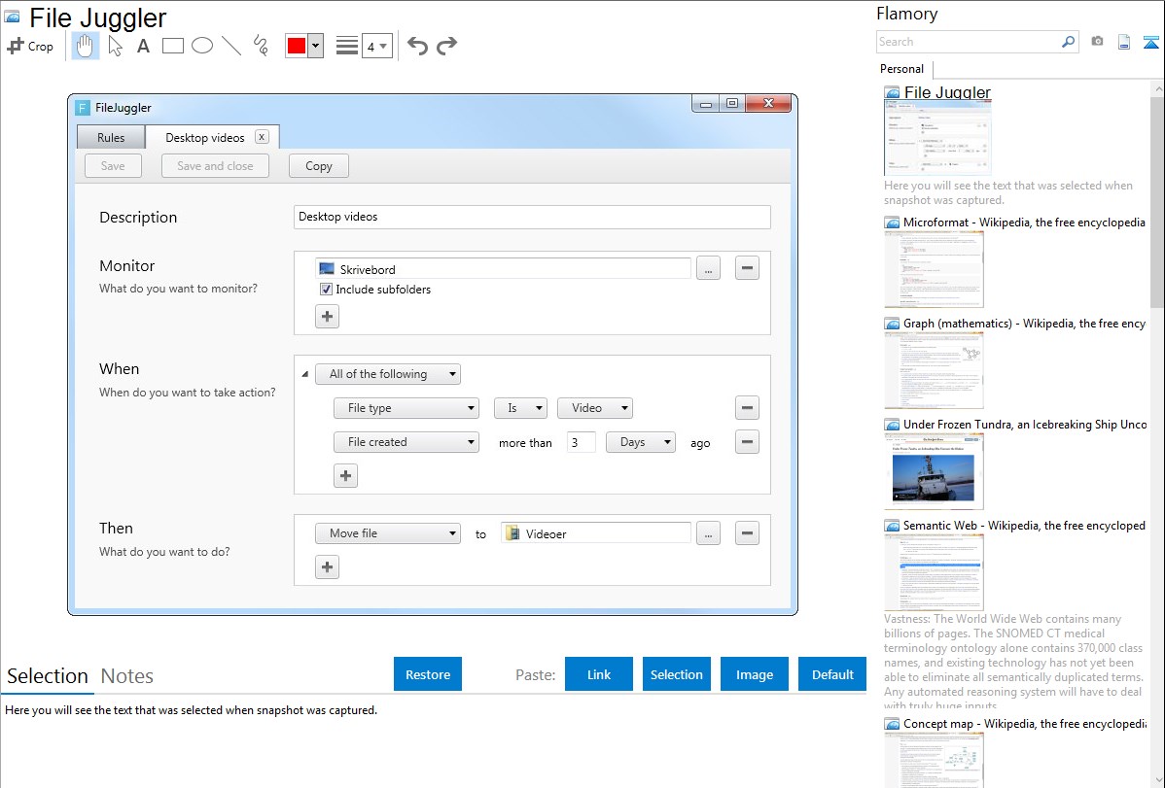This screenshot has width=1165, height=788.
Task: Select the arrow pointer tool
Action: pyautogui.click(x=115, y=46)
